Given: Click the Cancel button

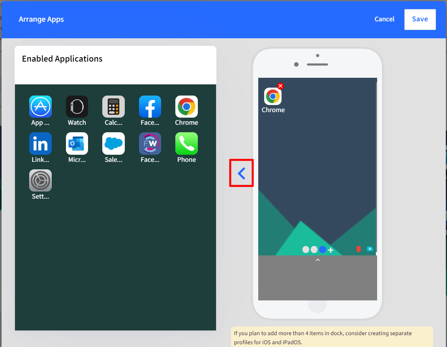Looking at the screenshot, I should [384, 19].
